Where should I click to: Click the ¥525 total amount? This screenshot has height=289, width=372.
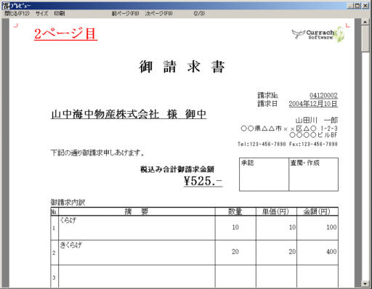coord(203,181)
